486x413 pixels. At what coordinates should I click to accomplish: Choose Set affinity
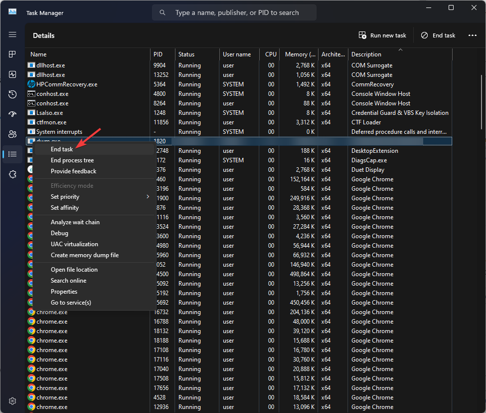[x=94, y=207]
